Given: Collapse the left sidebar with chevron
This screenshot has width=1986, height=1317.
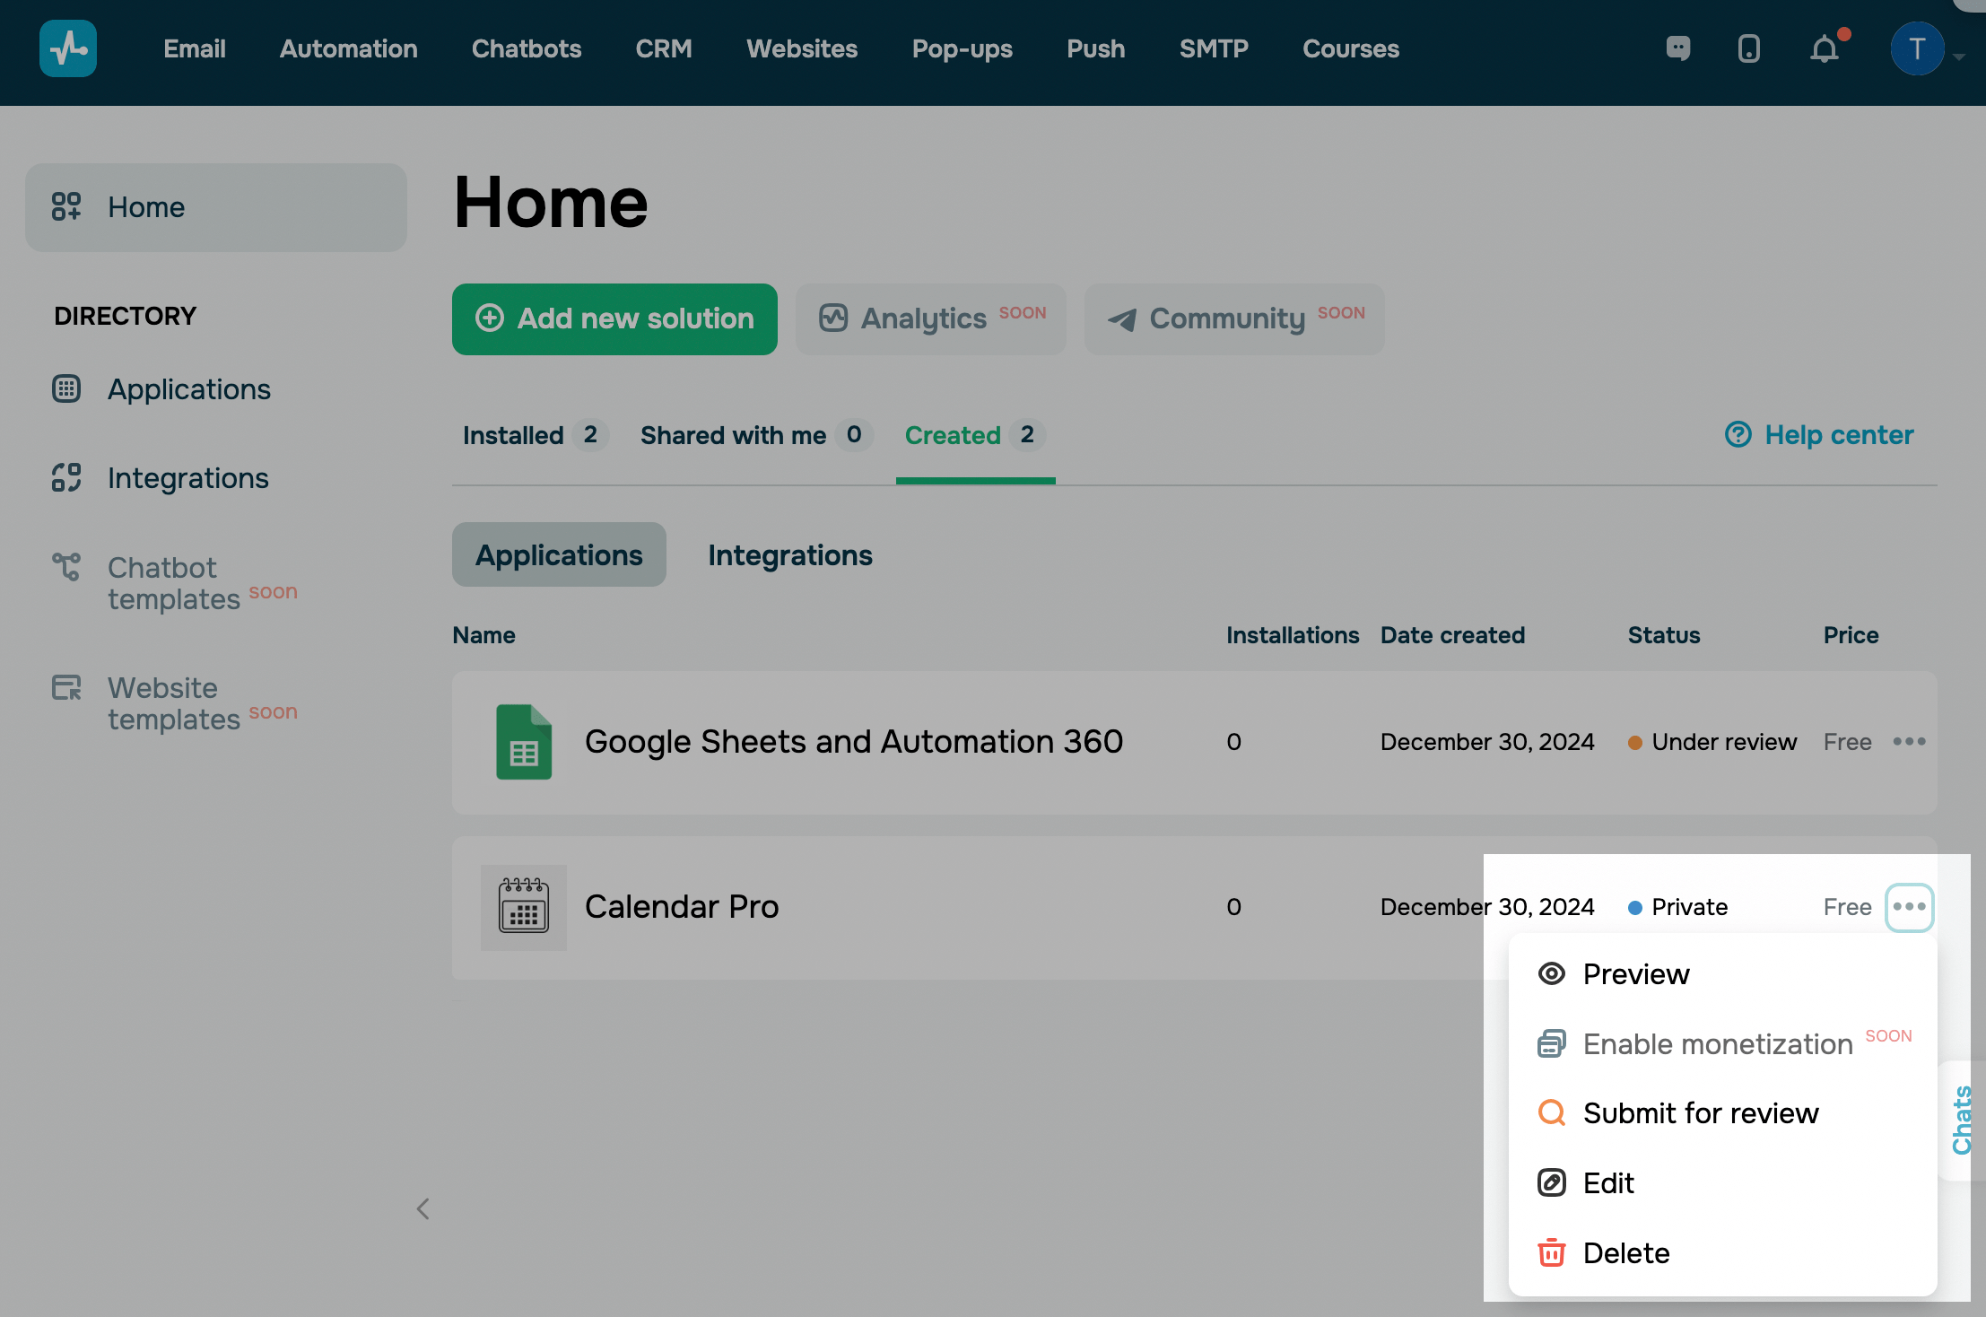Looking at the screenshot, I should (x=423, y=1208).
